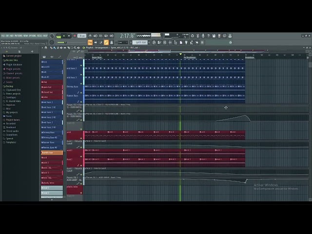Turn the master pitch knob

pyautogui.click(x=52, y=42)
